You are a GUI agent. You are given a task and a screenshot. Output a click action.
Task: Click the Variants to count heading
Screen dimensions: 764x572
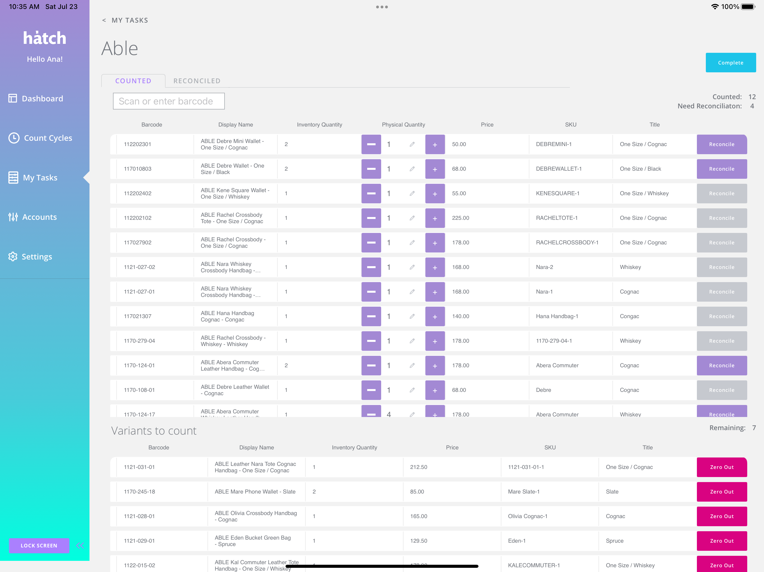(x=154, y=431)
